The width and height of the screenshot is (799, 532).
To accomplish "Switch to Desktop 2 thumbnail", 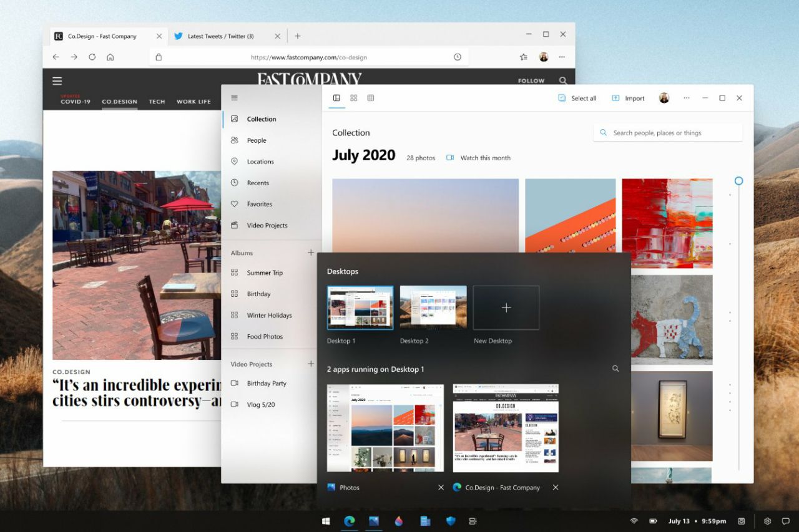I will (433, 307).
